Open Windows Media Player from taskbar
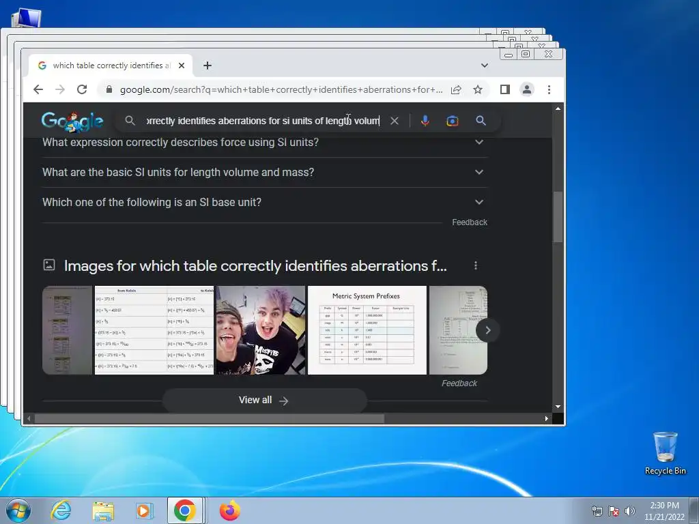Screen dimensions: 699x524 pos(143,510)
